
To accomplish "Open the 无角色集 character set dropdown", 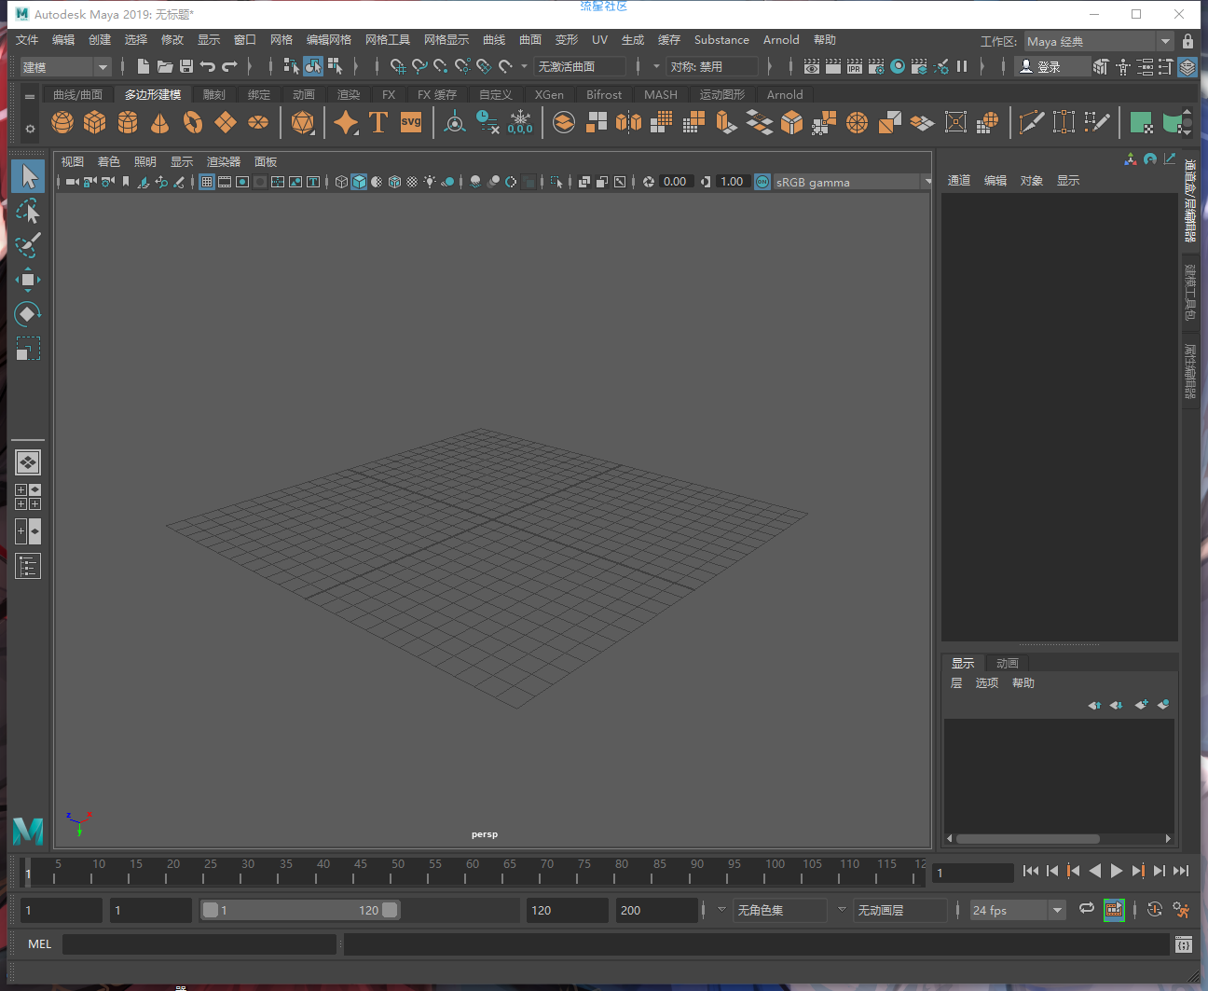I will point(780,910).
